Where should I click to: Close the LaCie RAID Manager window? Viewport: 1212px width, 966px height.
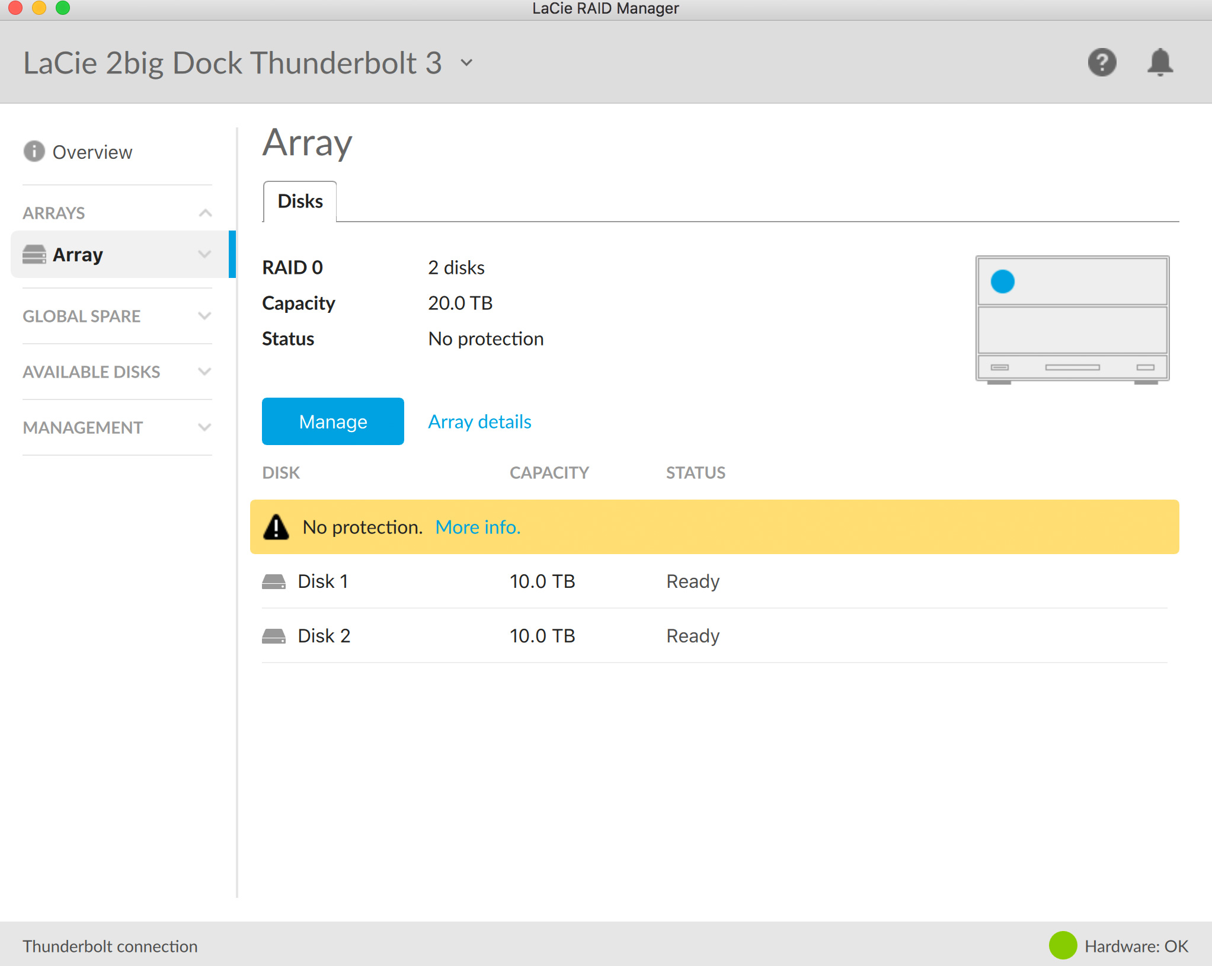[x=15, y=8]
